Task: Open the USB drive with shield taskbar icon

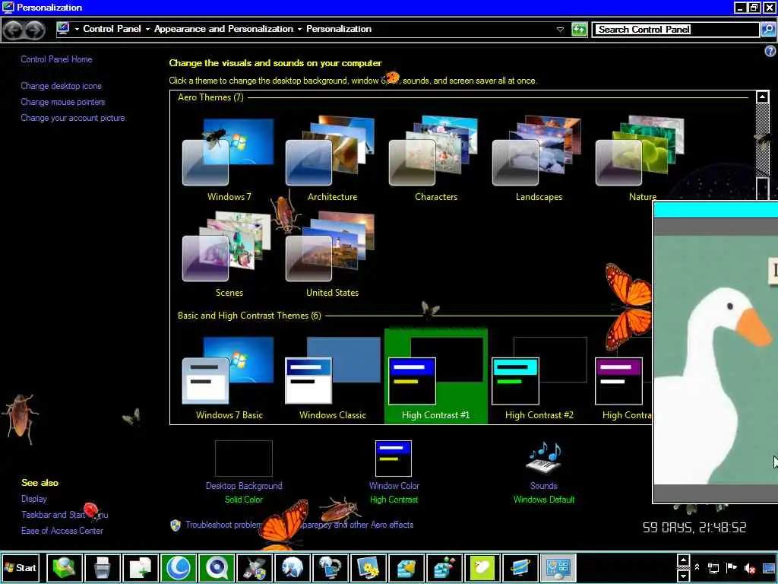Action: 254,567
